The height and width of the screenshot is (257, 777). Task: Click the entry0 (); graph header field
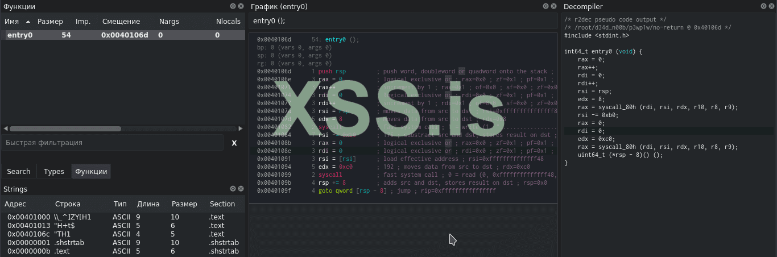pyautogui.click(x=403, y=21)
